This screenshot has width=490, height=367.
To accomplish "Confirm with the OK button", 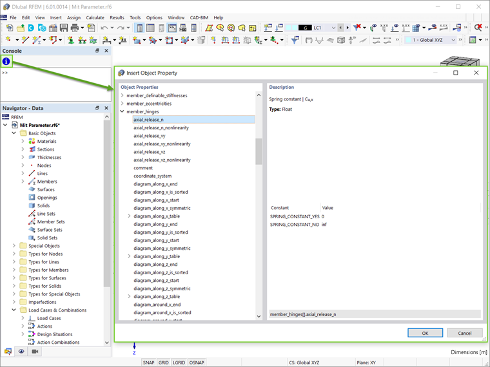I will (x=425, y=333).
